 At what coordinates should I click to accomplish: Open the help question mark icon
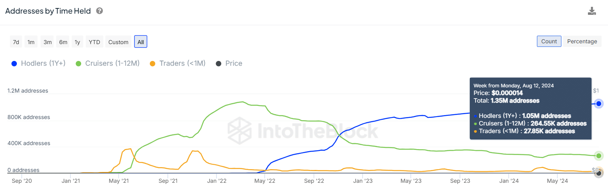(x=100, y=11)
